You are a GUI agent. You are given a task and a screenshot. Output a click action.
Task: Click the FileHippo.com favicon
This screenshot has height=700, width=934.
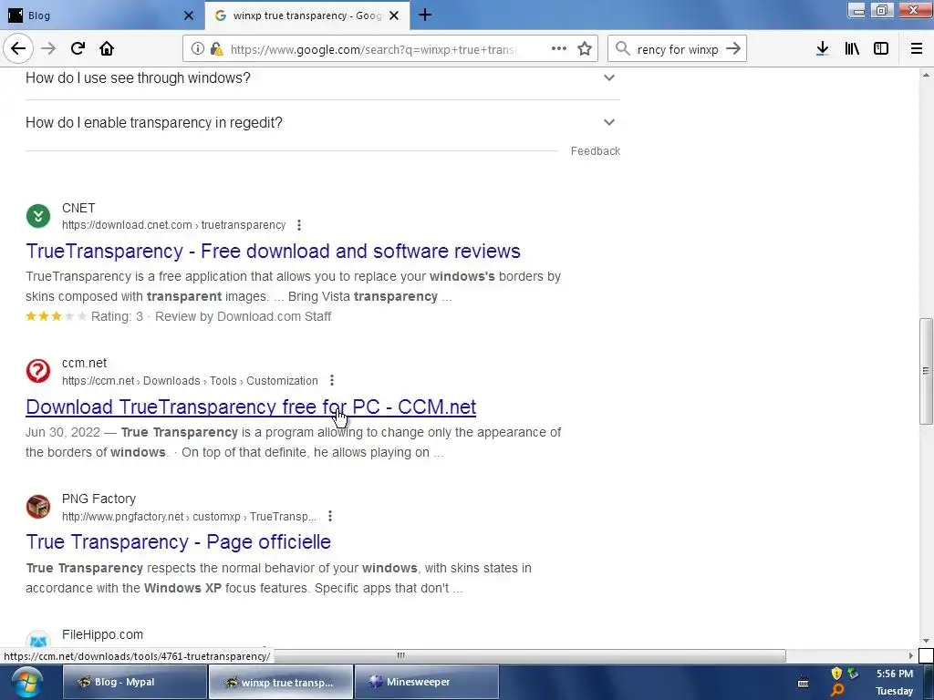coord(38,641)
